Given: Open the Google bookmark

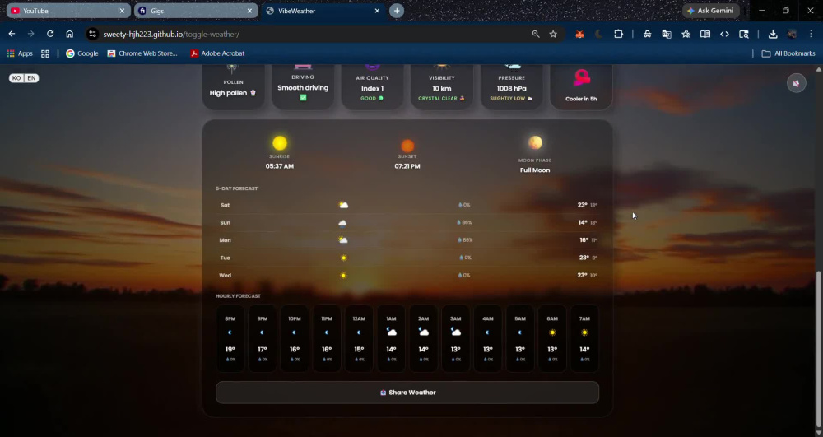Looking at the screenshot, I should tap(81, 53).
